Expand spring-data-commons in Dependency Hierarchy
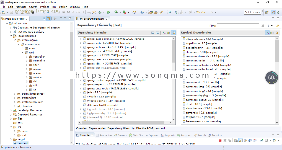The height and width of the screenshot is (150, 282). [x=80, y=39]
